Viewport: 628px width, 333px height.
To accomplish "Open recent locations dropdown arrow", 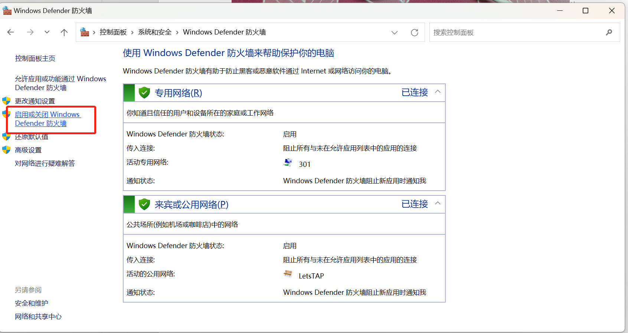I will tap(47, 32).
